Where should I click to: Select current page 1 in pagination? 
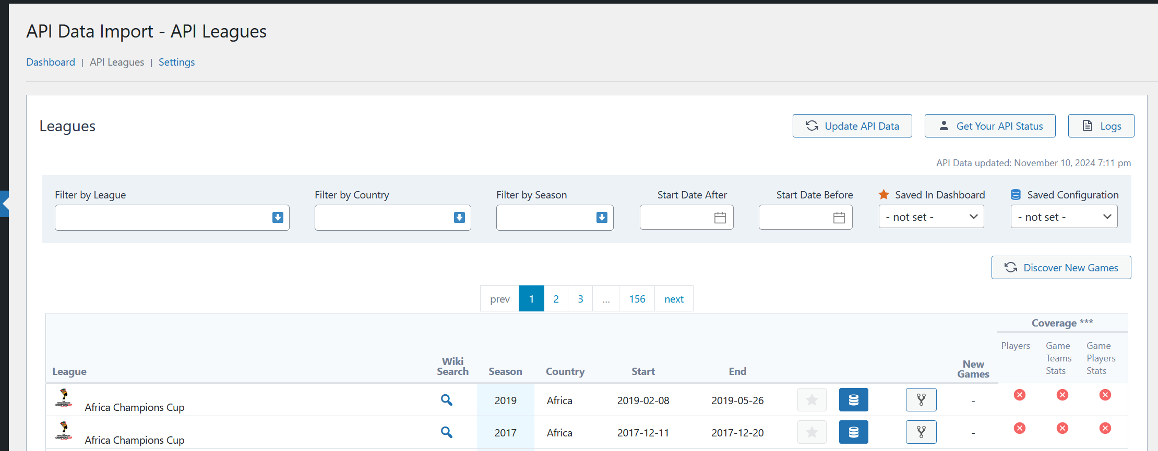(531, 299)
